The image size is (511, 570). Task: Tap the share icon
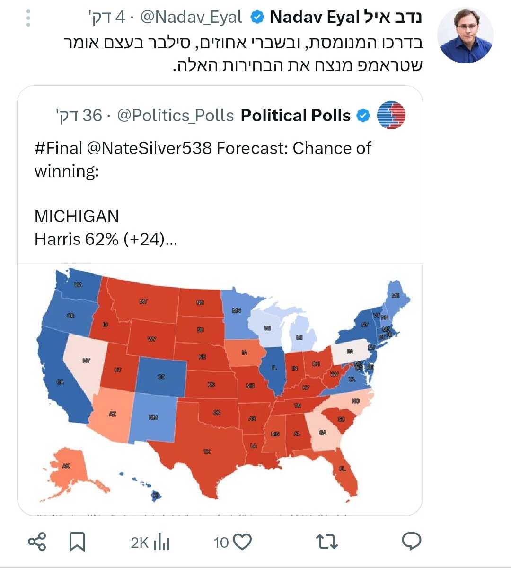pyautogui.click(x=37, y=542)
